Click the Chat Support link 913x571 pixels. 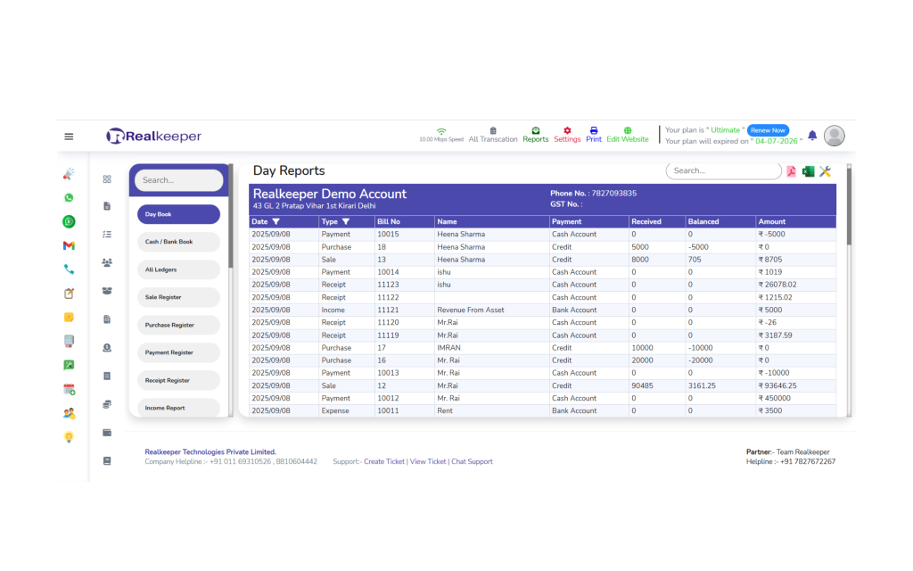(x=473, y=461)
